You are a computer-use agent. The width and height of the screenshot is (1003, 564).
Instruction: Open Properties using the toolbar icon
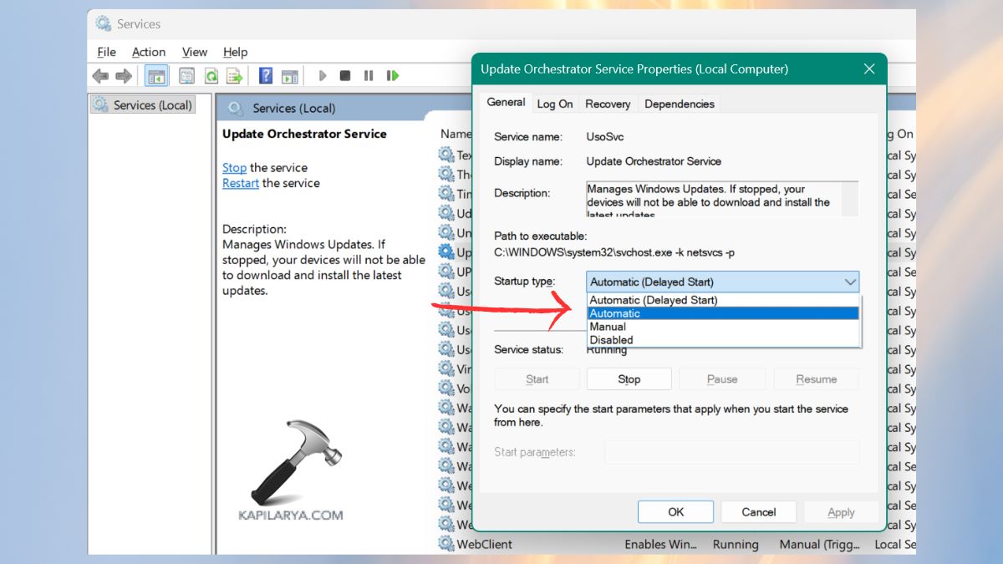185,75
